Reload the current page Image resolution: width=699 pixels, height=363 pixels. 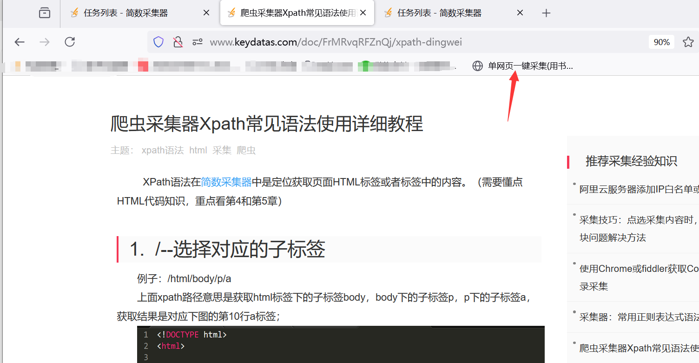70,42
